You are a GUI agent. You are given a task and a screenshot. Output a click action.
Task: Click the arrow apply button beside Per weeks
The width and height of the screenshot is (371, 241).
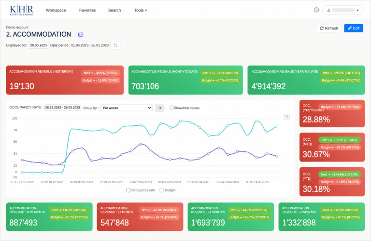(x=159, y=108)
